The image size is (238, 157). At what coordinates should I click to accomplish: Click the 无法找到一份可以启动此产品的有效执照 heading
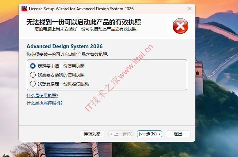tap(84, 22)
